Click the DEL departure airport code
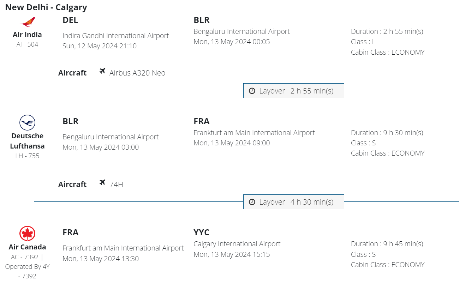Viewport: 459px width, 290px height. coord(70,20)
